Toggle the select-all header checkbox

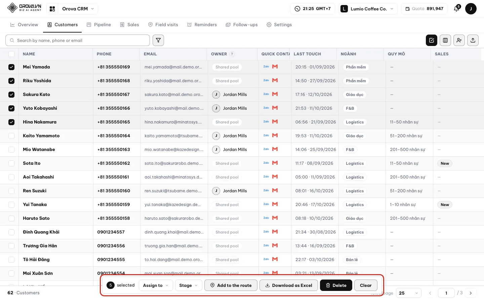pyautogui.click(x=11, y=54)
